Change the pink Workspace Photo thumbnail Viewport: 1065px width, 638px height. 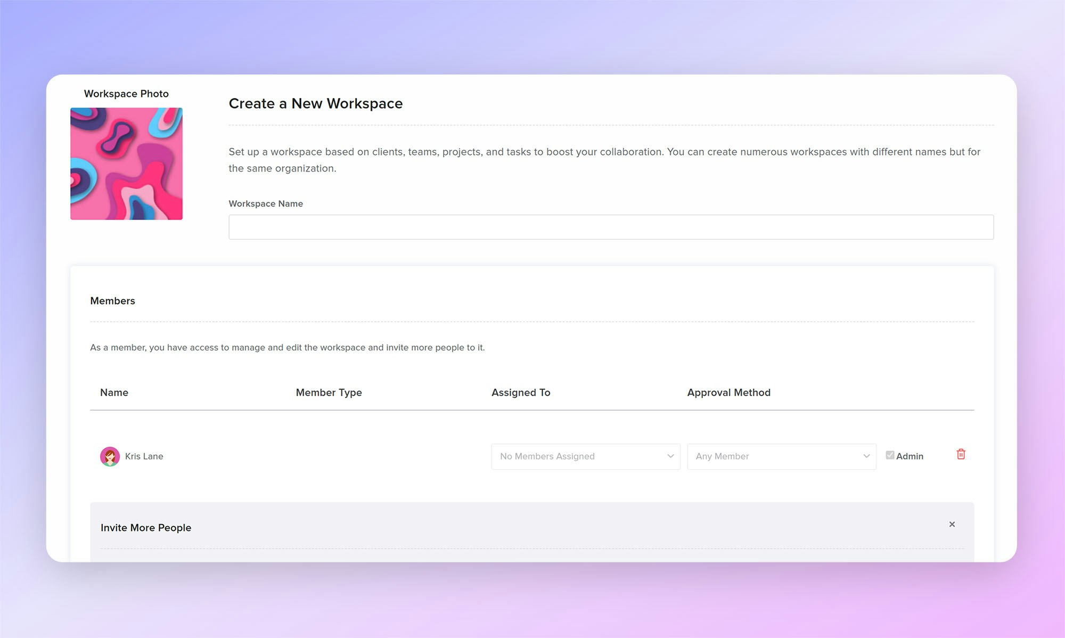(126, 163)
